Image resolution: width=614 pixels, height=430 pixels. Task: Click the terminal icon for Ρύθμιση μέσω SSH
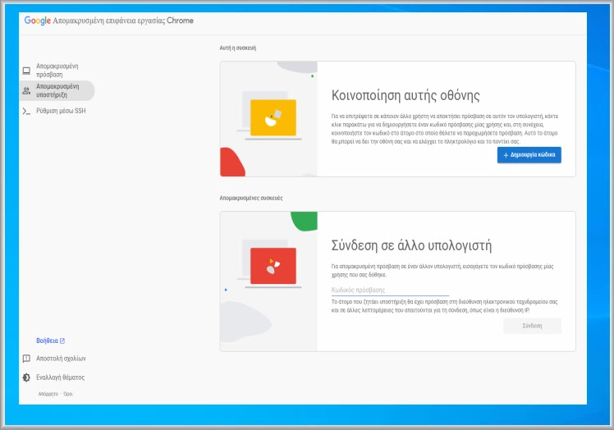tap(26, 112)
